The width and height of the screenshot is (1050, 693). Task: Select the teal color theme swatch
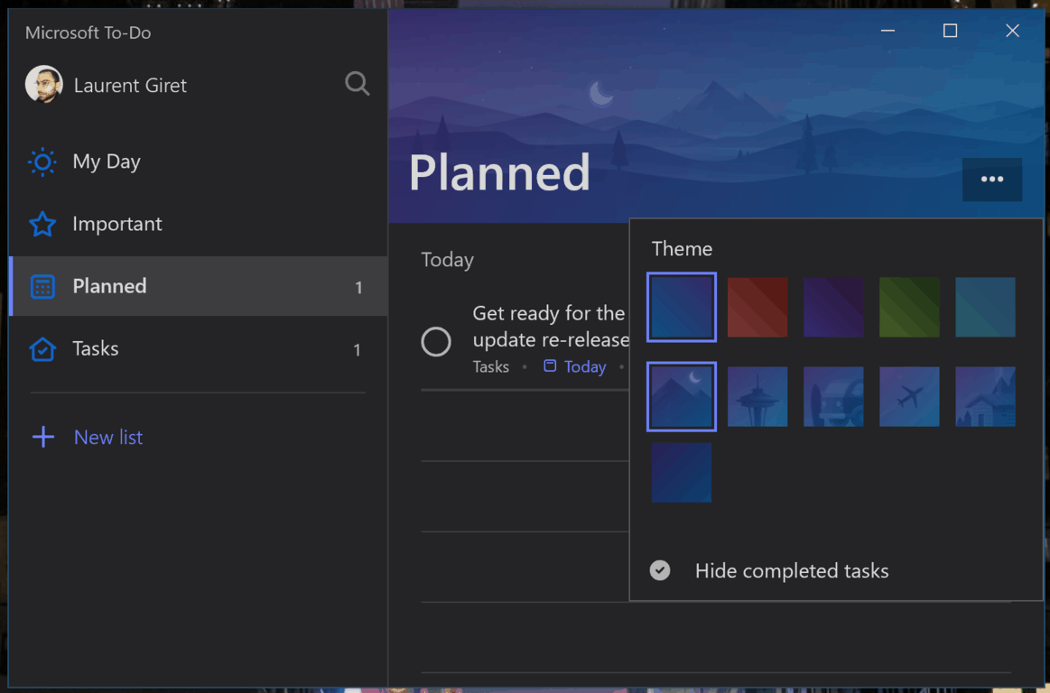985,308
